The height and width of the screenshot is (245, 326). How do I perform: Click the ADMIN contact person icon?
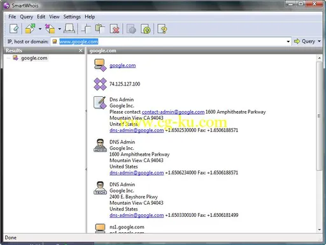[x=100, y=145]
